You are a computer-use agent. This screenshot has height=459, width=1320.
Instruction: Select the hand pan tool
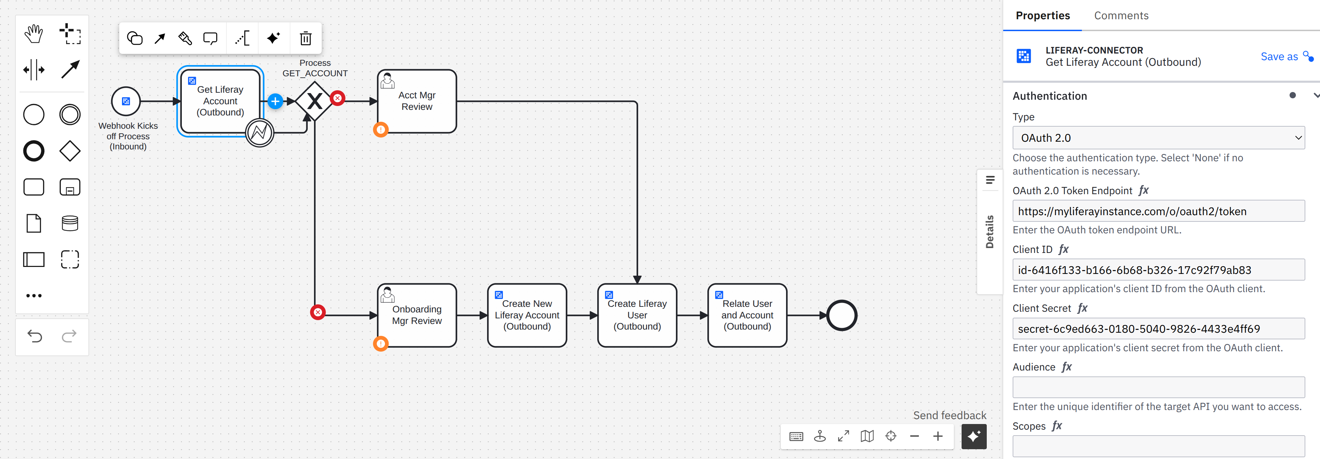click(34, 34)
